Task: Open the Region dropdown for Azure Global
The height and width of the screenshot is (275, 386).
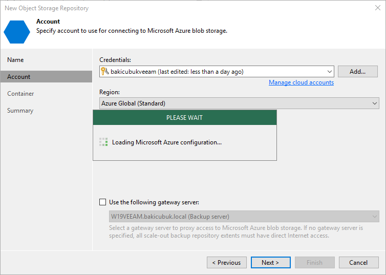Action: point(239,103)
